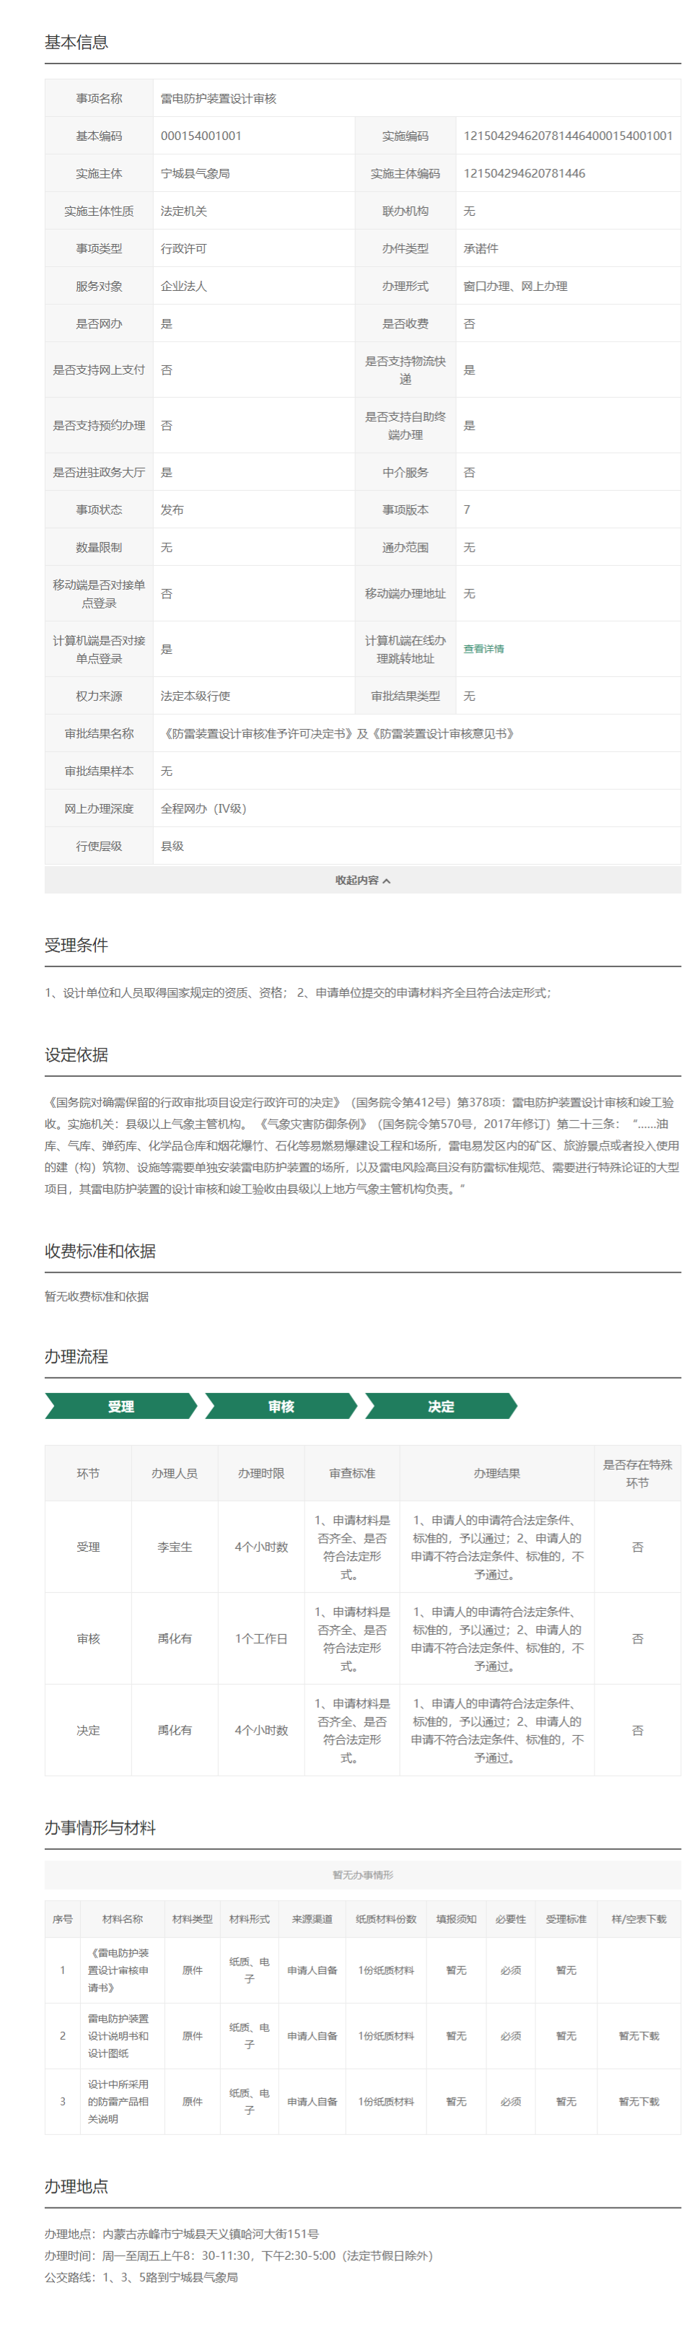The height and width of the screenshot is (2340, 697).
Task: Click entity code 121504294620781446
Action: (525, 173)
